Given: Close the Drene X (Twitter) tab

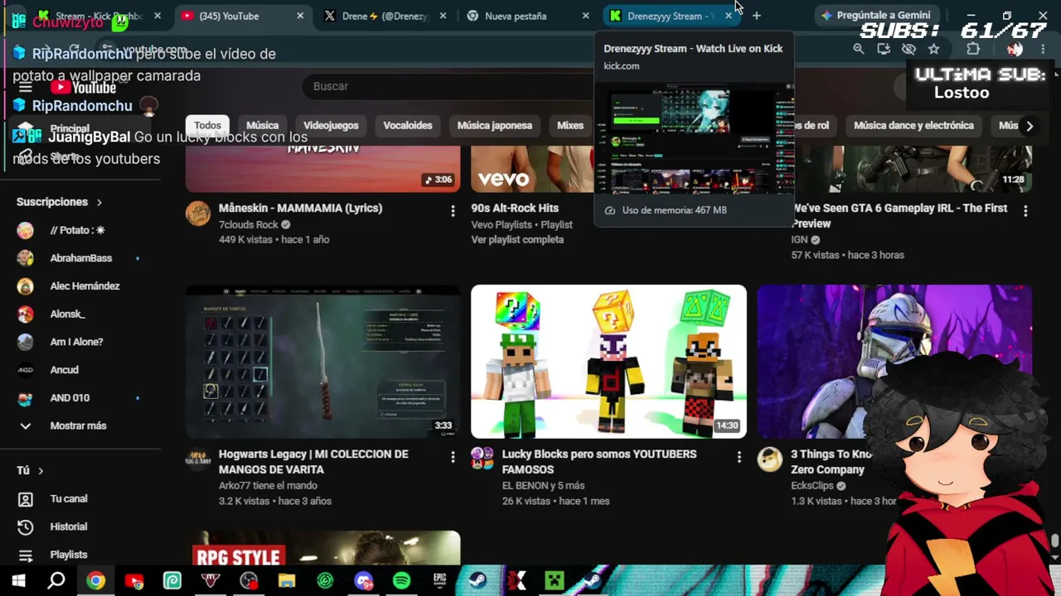Looking at the screenshot, I should 443,16.
